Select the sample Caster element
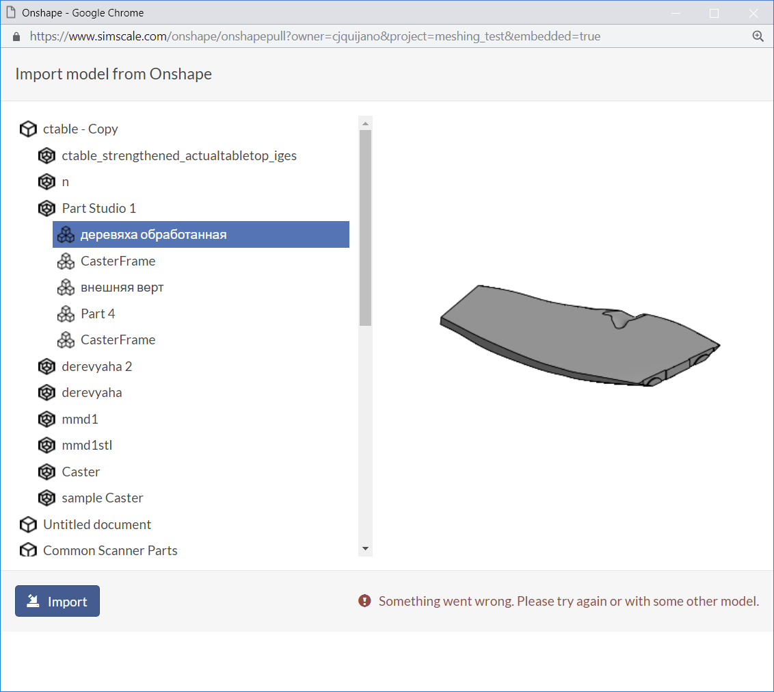Screen dimensions: 774x692 (x=102, y=498)
